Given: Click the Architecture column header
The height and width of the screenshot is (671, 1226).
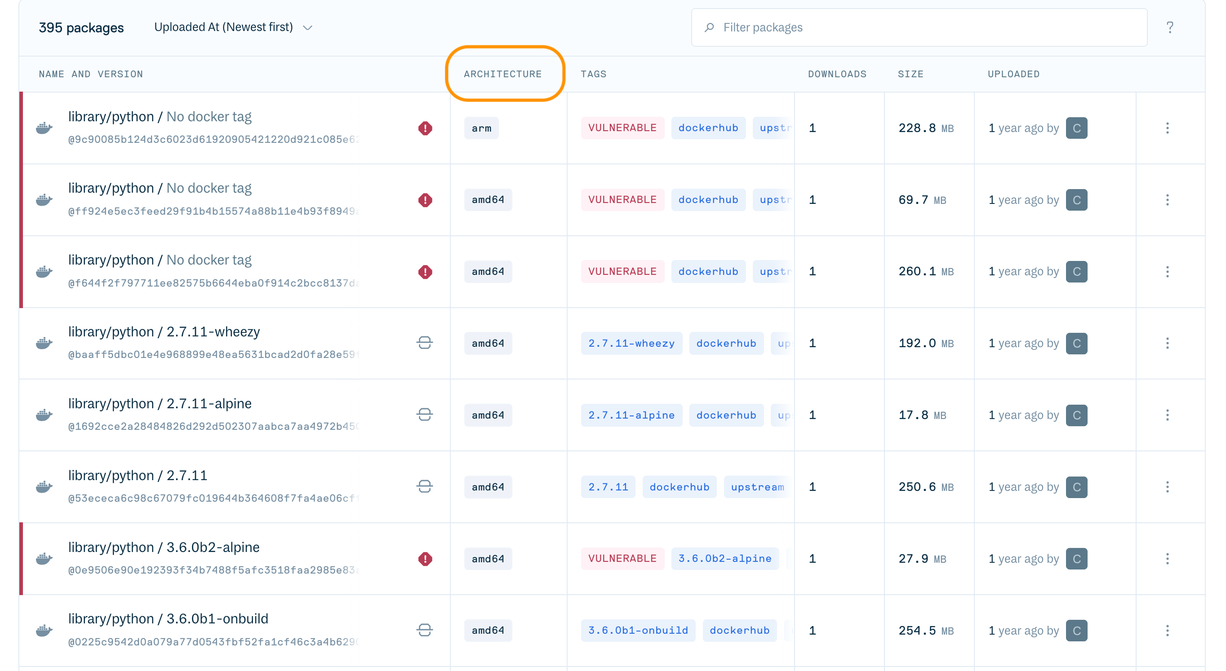Looking at the screenshot, I should pos(502,74).
